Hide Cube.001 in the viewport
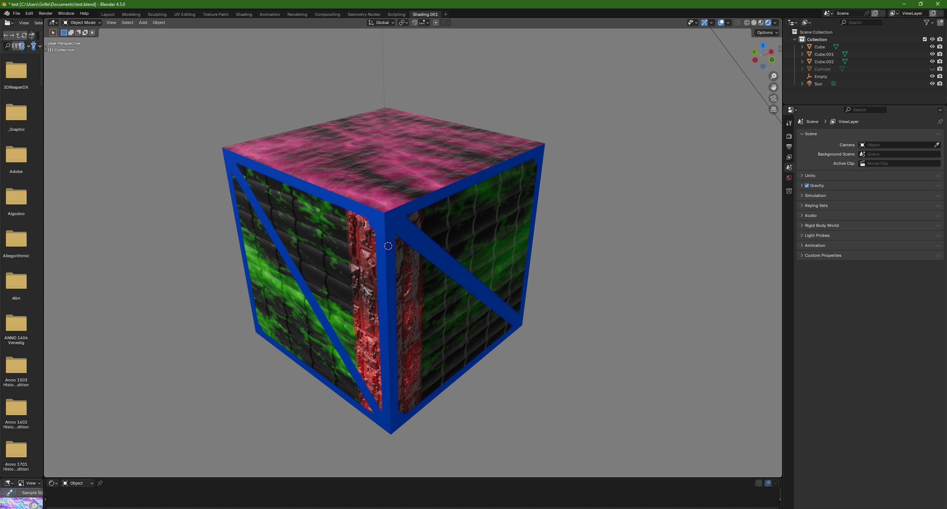Screen dimensions: 947x509 pos(932,54)
